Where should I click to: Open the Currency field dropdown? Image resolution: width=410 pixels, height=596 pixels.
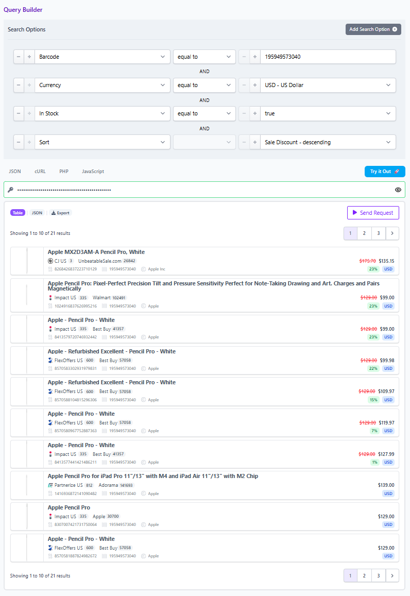(102, 85)
